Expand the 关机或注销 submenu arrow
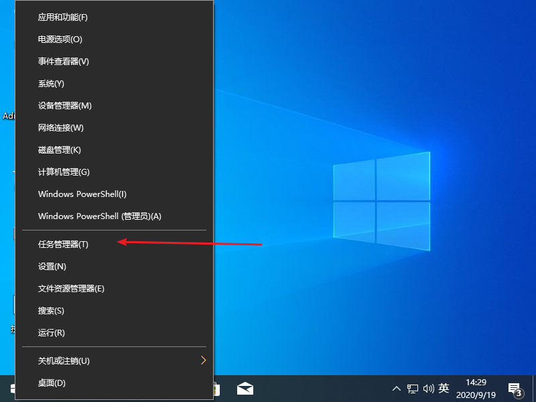 click(x=203, y=360)
